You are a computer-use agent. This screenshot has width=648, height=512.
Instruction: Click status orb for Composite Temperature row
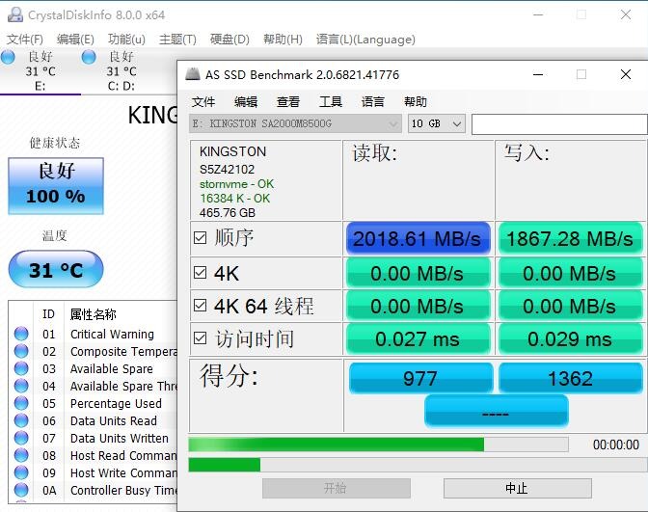[21, 351]
